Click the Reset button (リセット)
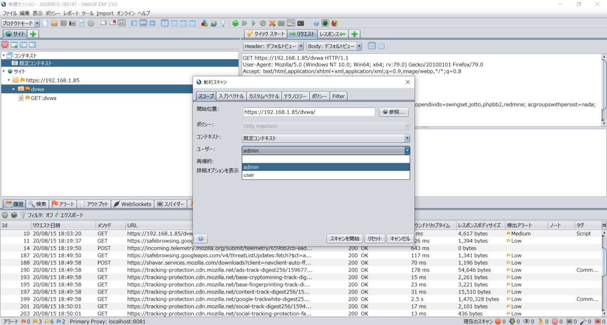Viewport: 607px width, 325px height. point(374,239)
